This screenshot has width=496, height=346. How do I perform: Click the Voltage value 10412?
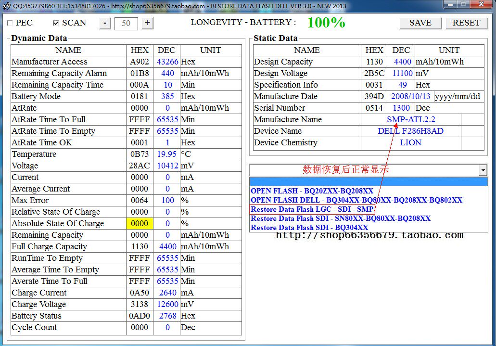pos(167,166)
